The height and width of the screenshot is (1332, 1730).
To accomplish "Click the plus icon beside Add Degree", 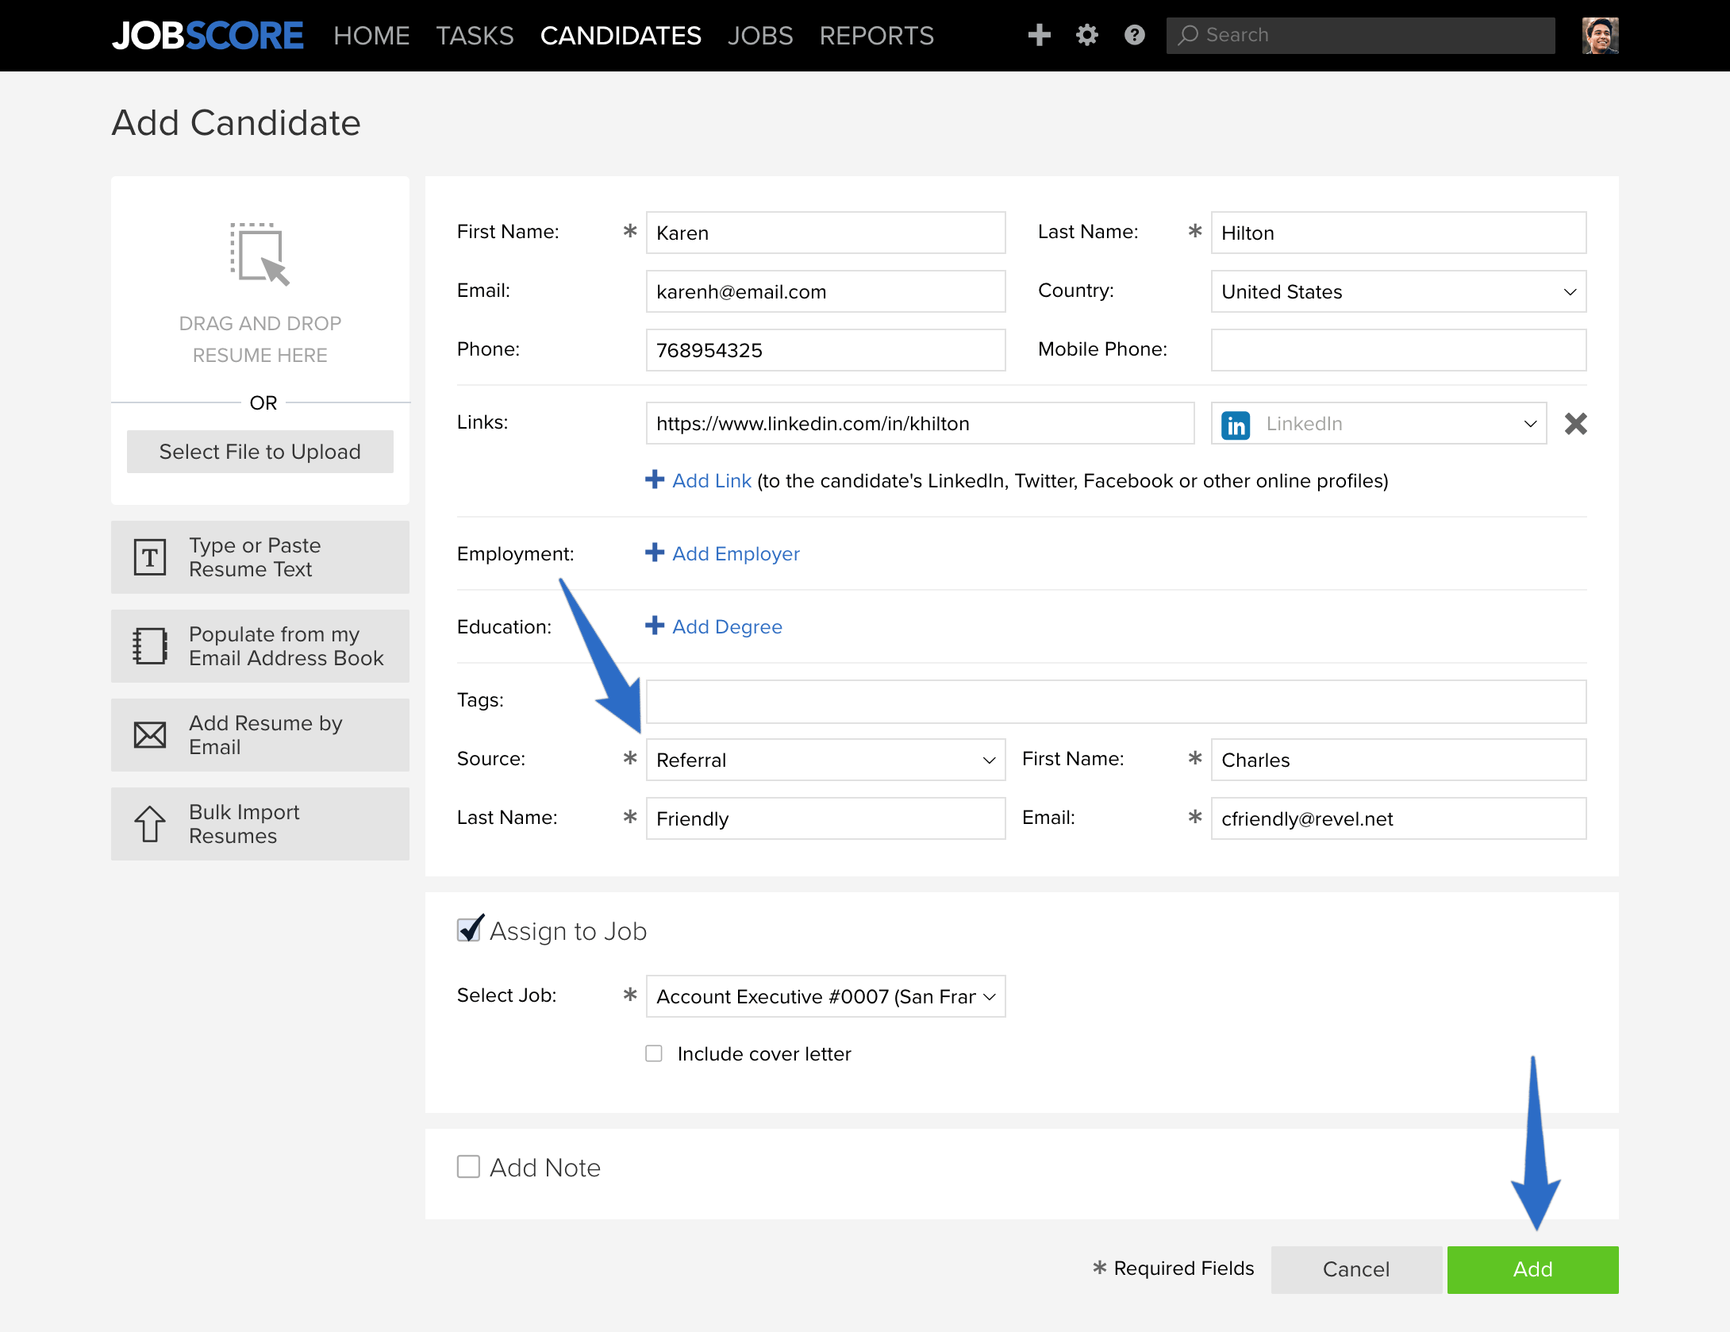I will pyautogui.click(x=655, y=626).
